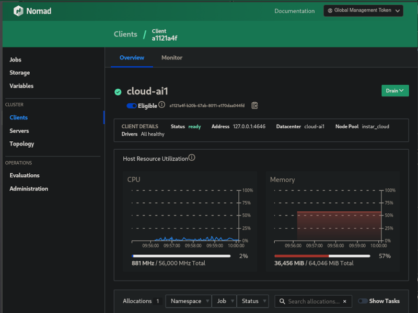
Task: Copy the client ID with clipboard icon
Action: point(254,106)
